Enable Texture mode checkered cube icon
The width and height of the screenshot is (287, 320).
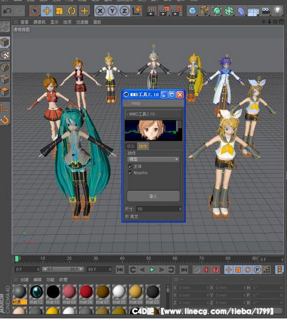coord(5,55)
